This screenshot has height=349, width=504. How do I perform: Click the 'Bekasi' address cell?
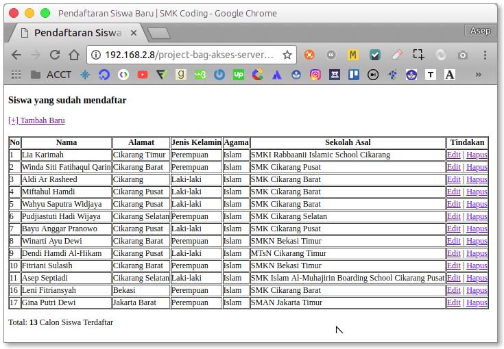(x=141, y=290)
